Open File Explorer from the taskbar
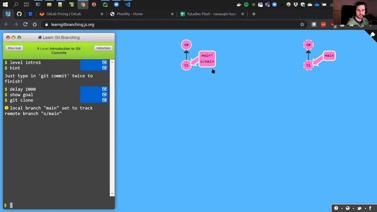The image size is (377, 212). click(x=49, y=4)
